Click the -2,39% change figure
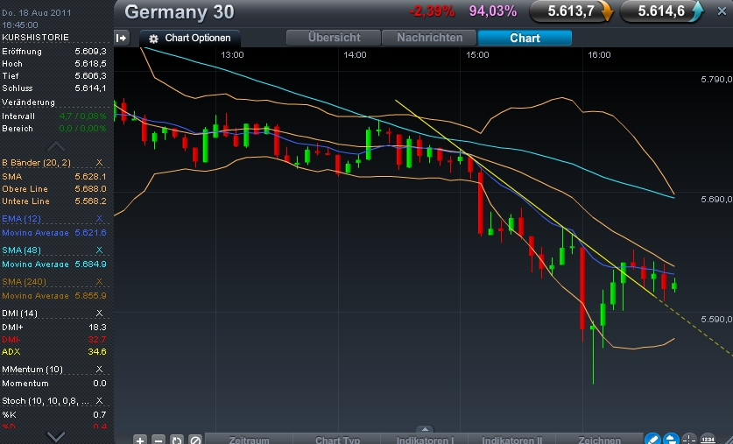This screenshot has height=444, width=733. pos(432,11)
